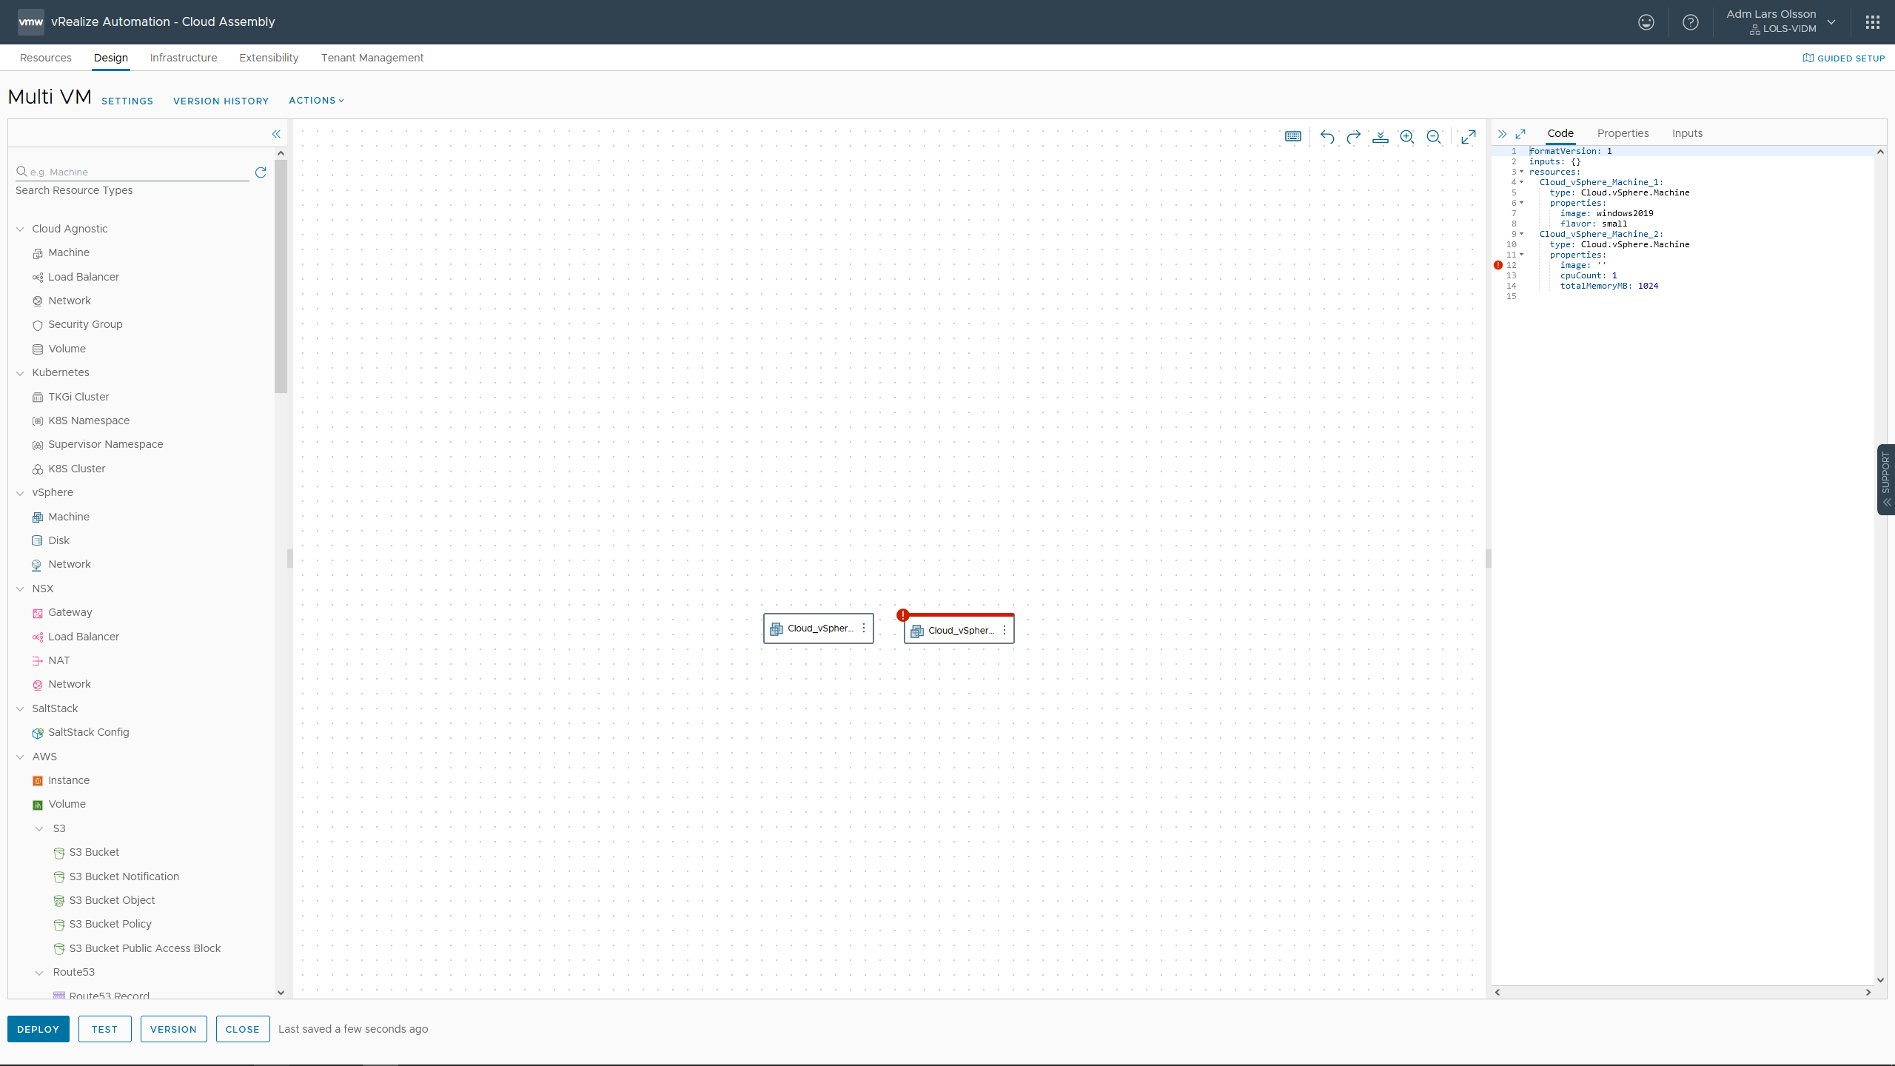Open the services app grid
Viewport: 1895px width, 1066px height.
coord(1873,22)
